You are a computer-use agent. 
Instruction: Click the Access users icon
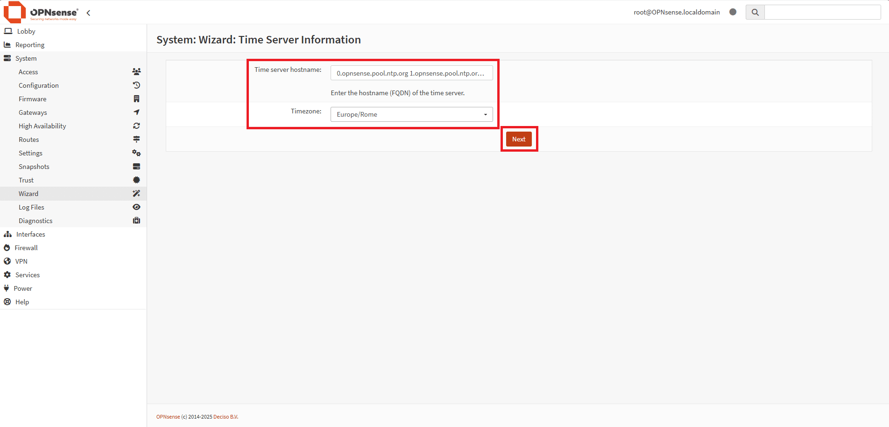(x=136, y=72)
